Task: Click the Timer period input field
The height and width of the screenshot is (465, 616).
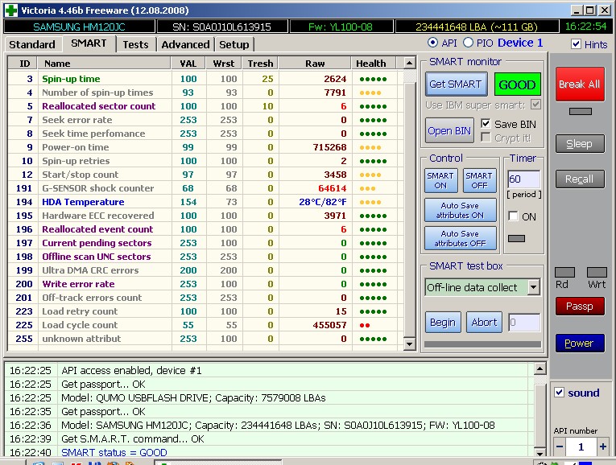Action: 523,179
